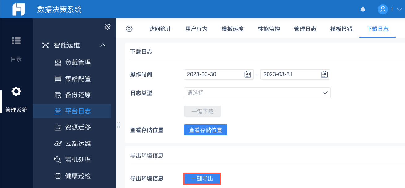Click end date field 2023-03-31
The height and width of the screenshot is (188, 405).
295,74
